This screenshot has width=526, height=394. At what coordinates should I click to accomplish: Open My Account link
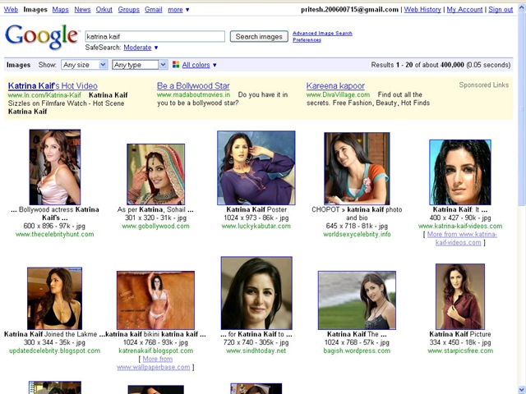[464, 10]
